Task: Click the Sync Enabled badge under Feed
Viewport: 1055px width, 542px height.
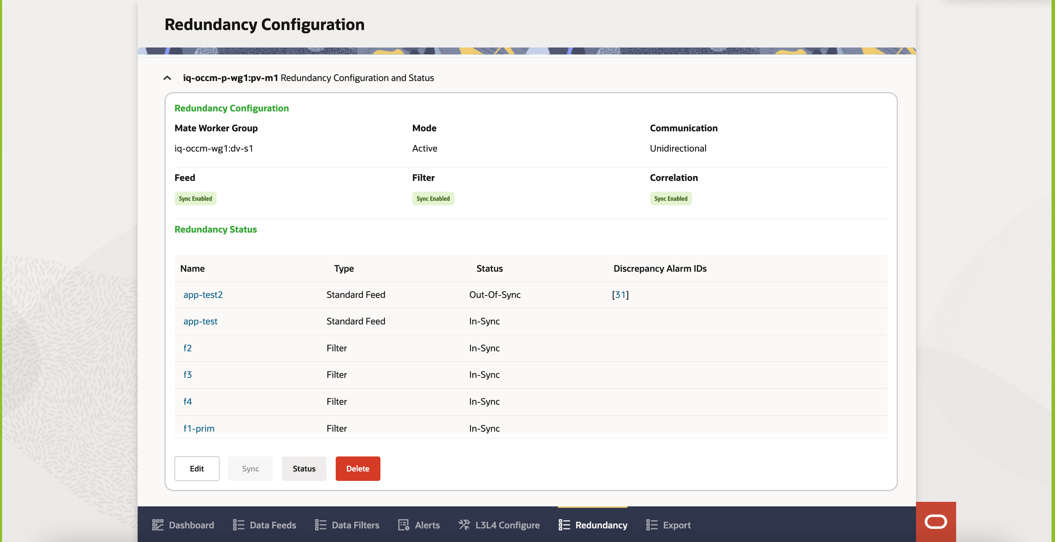Action: 195,199
